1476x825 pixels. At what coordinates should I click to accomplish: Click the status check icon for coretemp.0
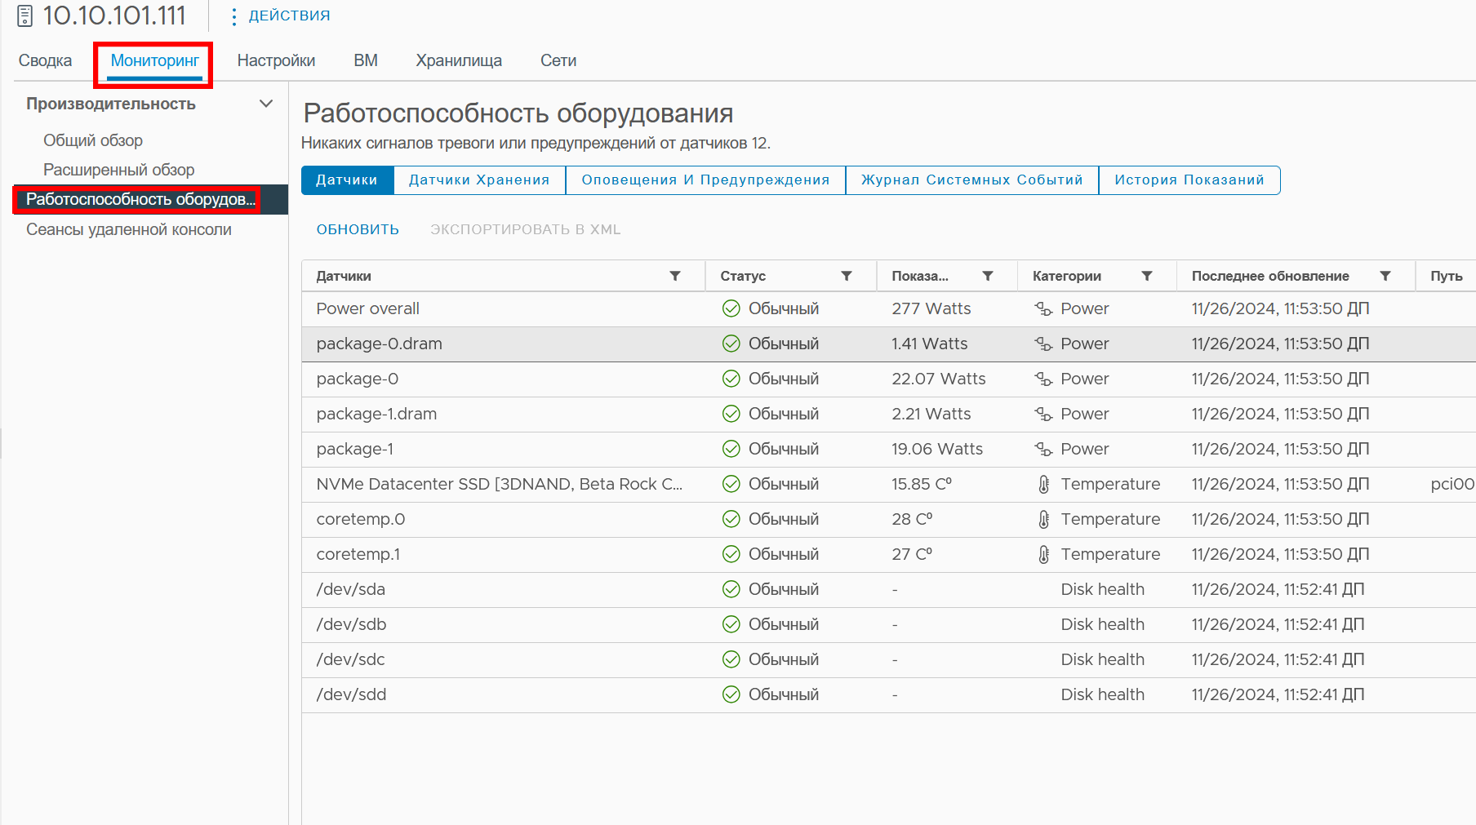(x=731, y=519)
